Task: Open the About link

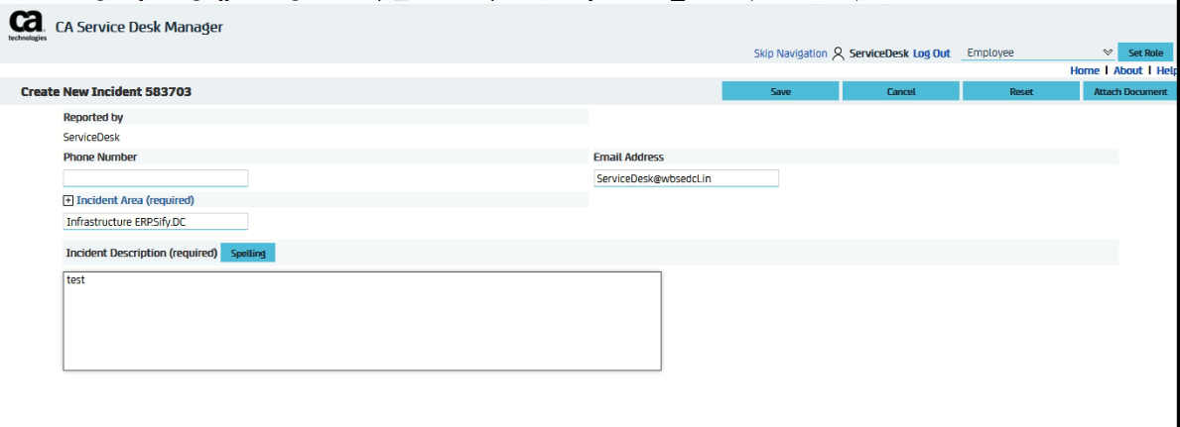Action: (1128, 70)
